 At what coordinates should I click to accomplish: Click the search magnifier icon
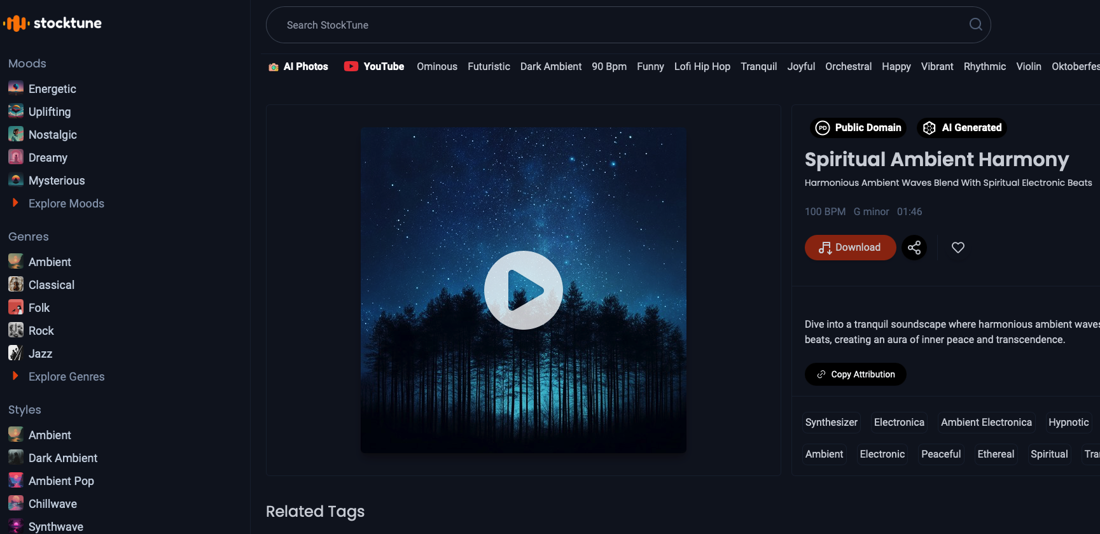pos(975,25)
